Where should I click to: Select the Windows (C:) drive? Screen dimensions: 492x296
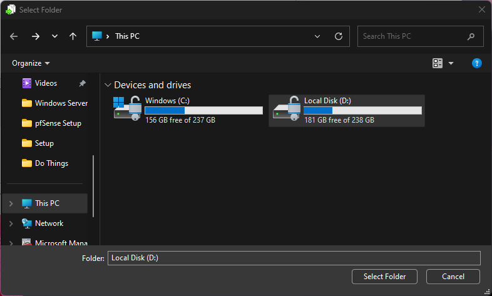pyautogui.click(x=188, y=110)
